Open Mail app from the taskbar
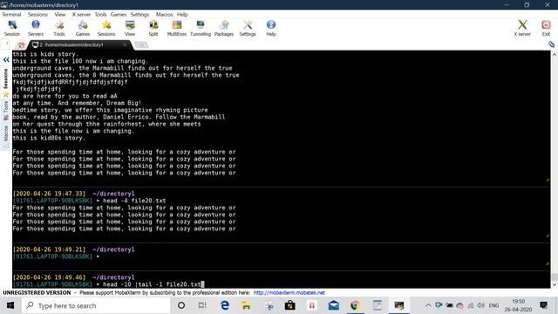558x314 pixels. click(x=333, y=305)
